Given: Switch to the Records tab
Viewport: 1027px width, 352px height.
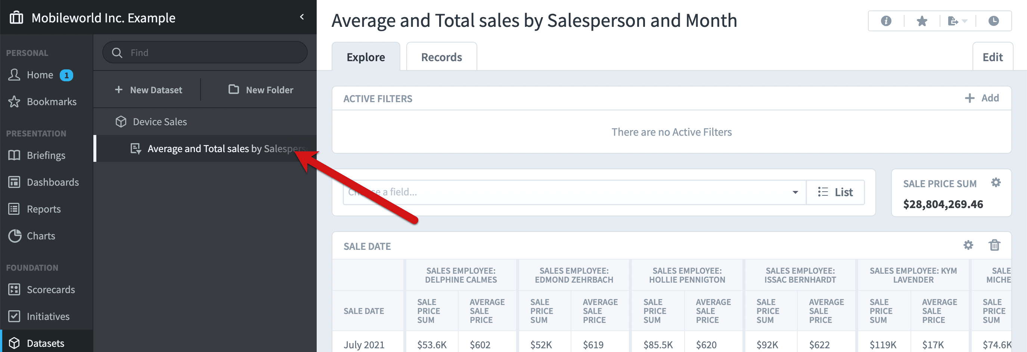Looking at the screenshot, I should pos(441,57).
